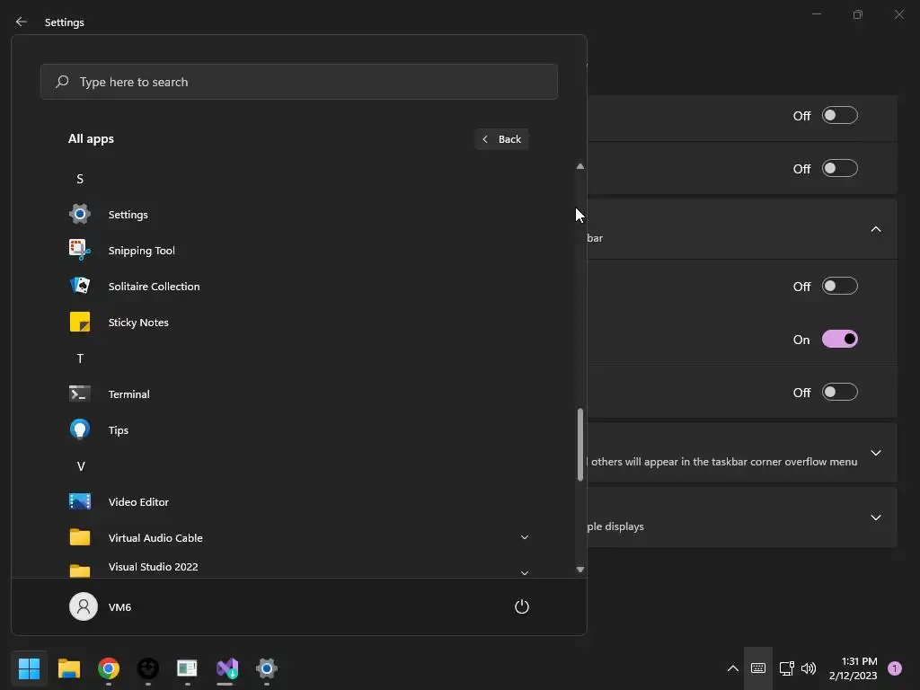This screenshot has height=690, width=920.
Task: Open Settings gear in taskbar
Action: [x=266, y=668]
